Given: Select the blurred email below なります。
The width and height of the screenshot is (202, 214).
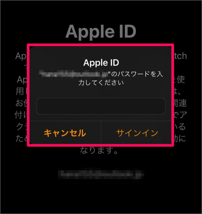Looking at the screenshot, I should point(101,174).
